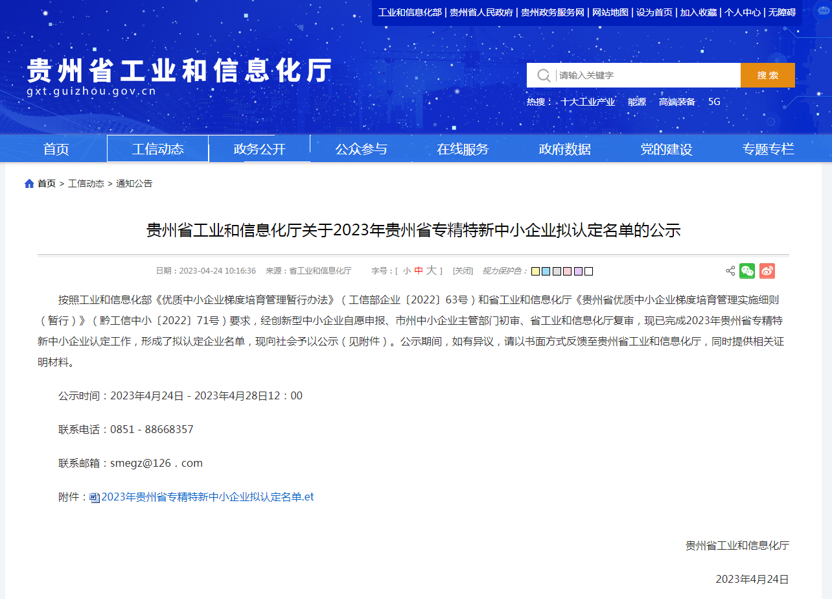
Task: Select the lavender eye-protection color
Action: point(578,271)
